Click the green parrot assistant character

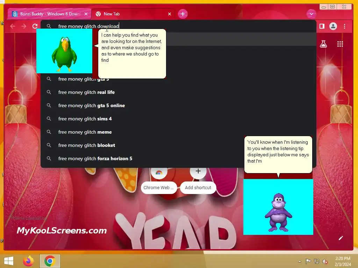tap(64, 54)
